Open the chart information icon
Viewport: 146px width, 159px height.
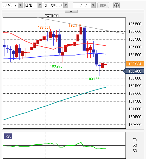[x=116, y=5]
